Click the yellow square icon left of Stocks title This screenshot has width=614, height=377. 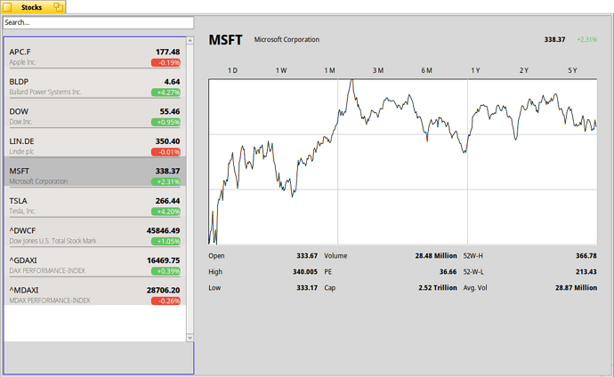(7, 7)
